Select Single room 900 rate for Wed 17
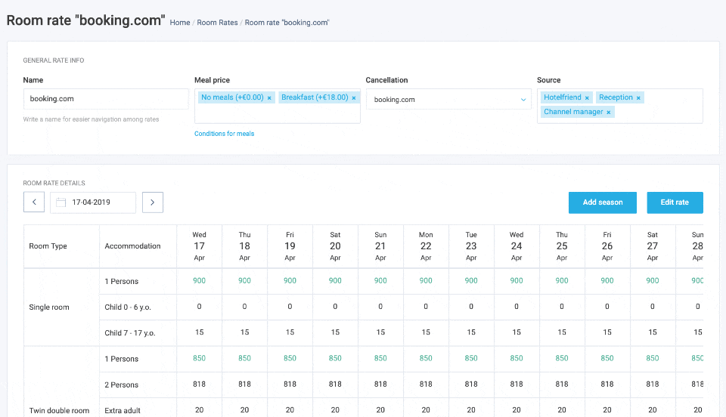726x417 pixels. click(x=199, y=280)
